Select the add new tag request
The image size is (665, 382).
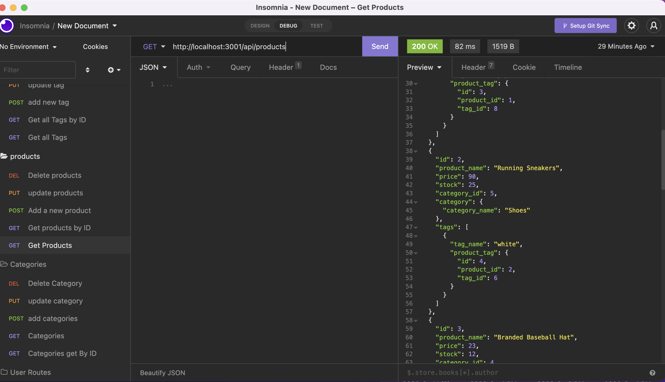coord(65,102)
